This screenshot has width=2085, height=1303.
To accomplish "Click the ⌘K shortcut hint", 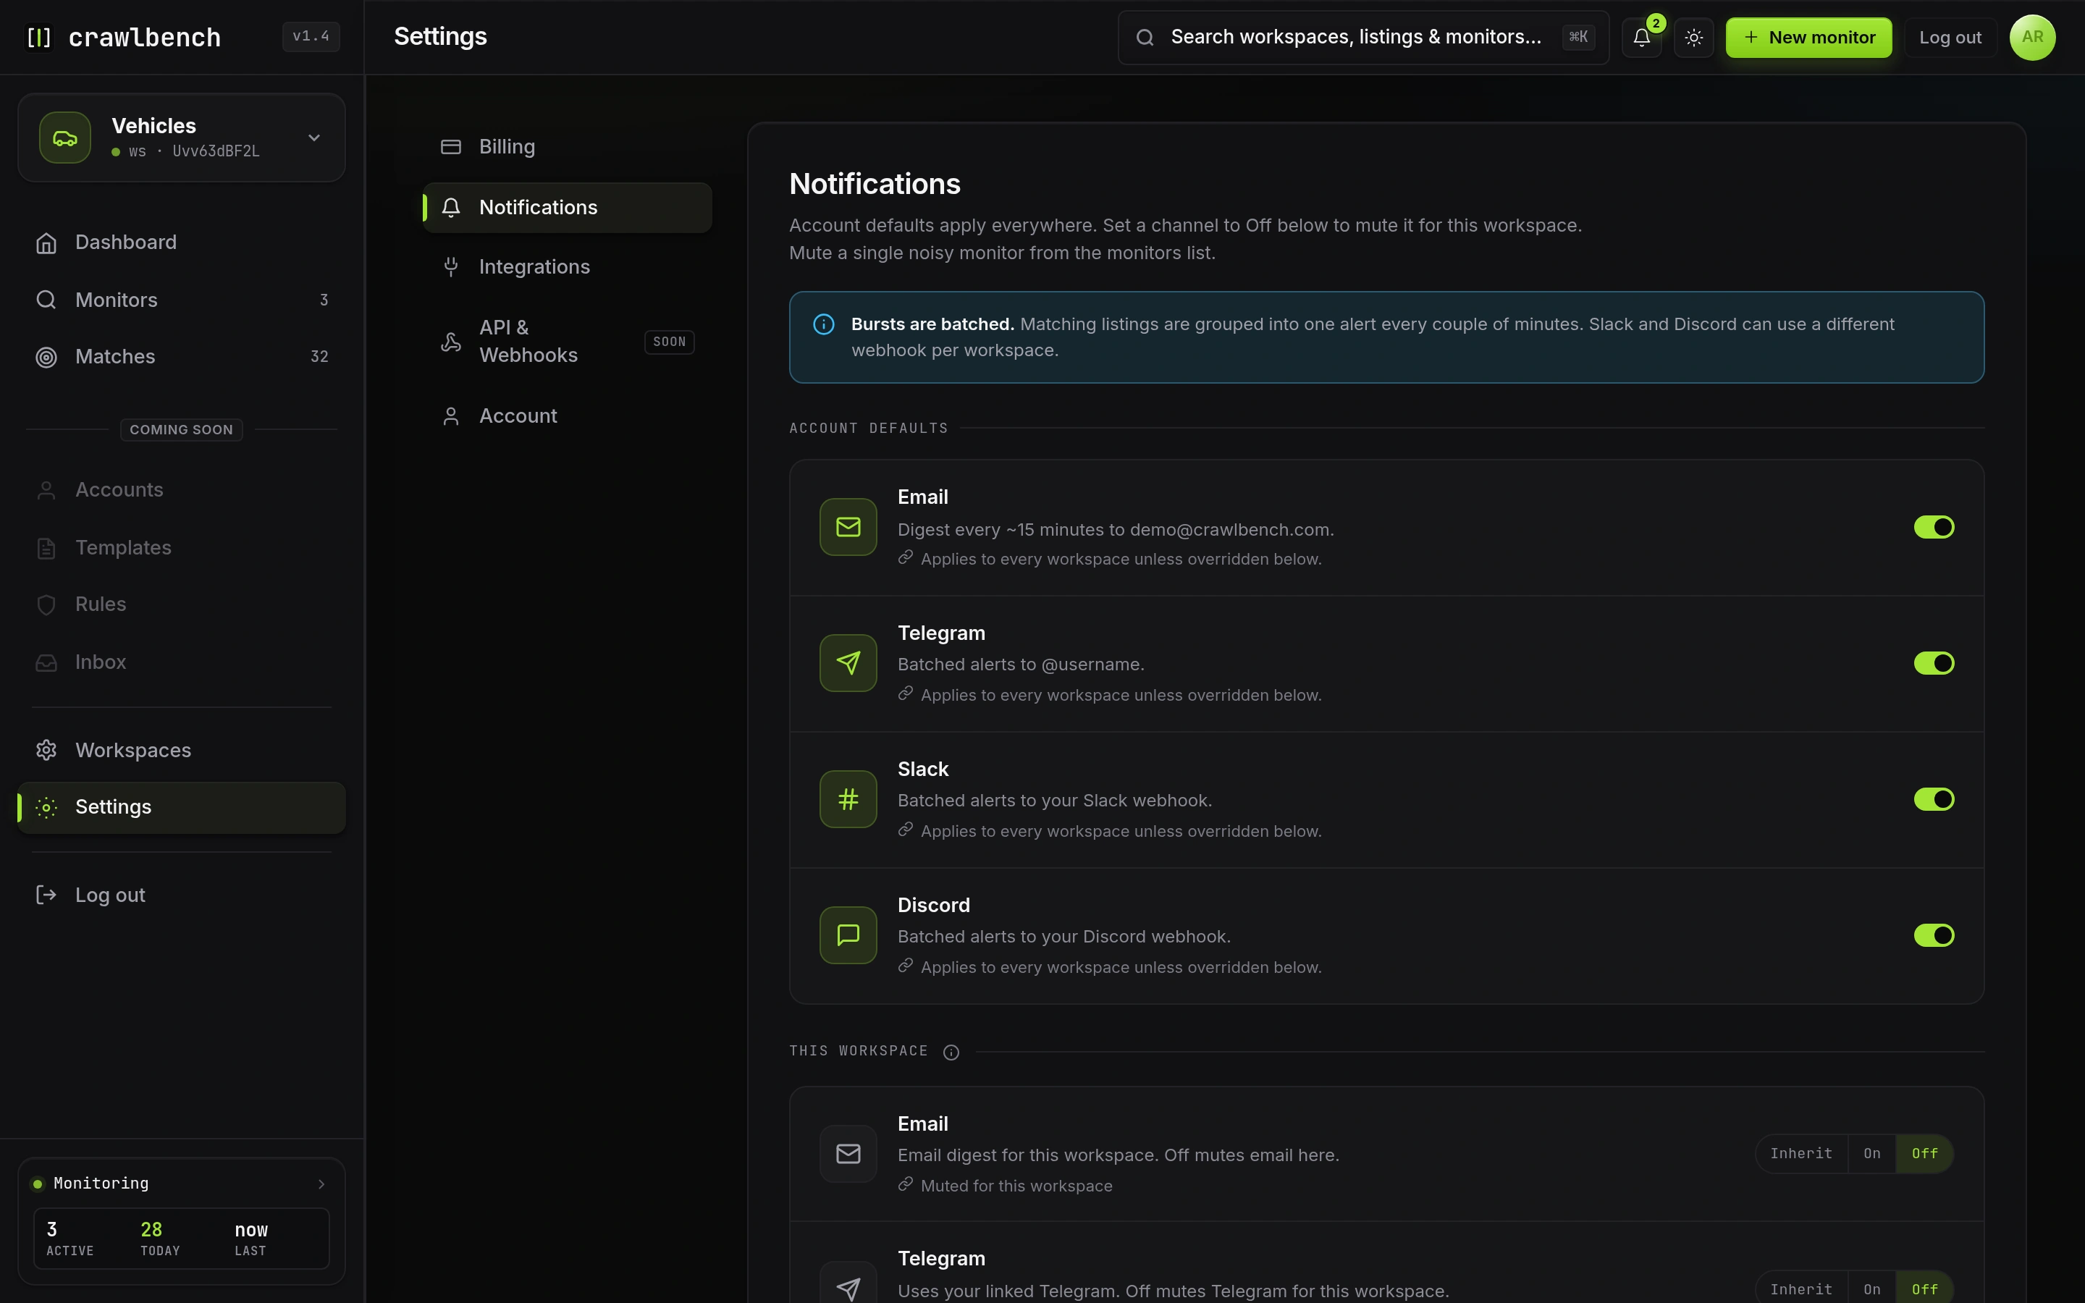I will 1578,37.
